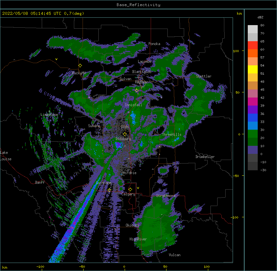This screenshot has width=277, height=271.
Task: Select the Innisfail town label
Action: 133,105
